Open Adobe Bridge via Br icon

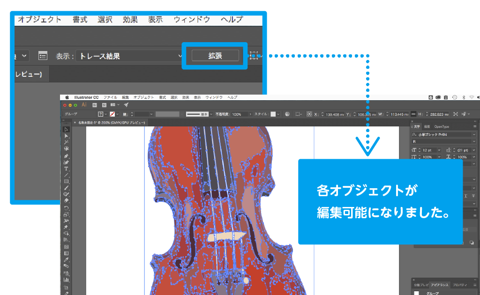point(95,105)
